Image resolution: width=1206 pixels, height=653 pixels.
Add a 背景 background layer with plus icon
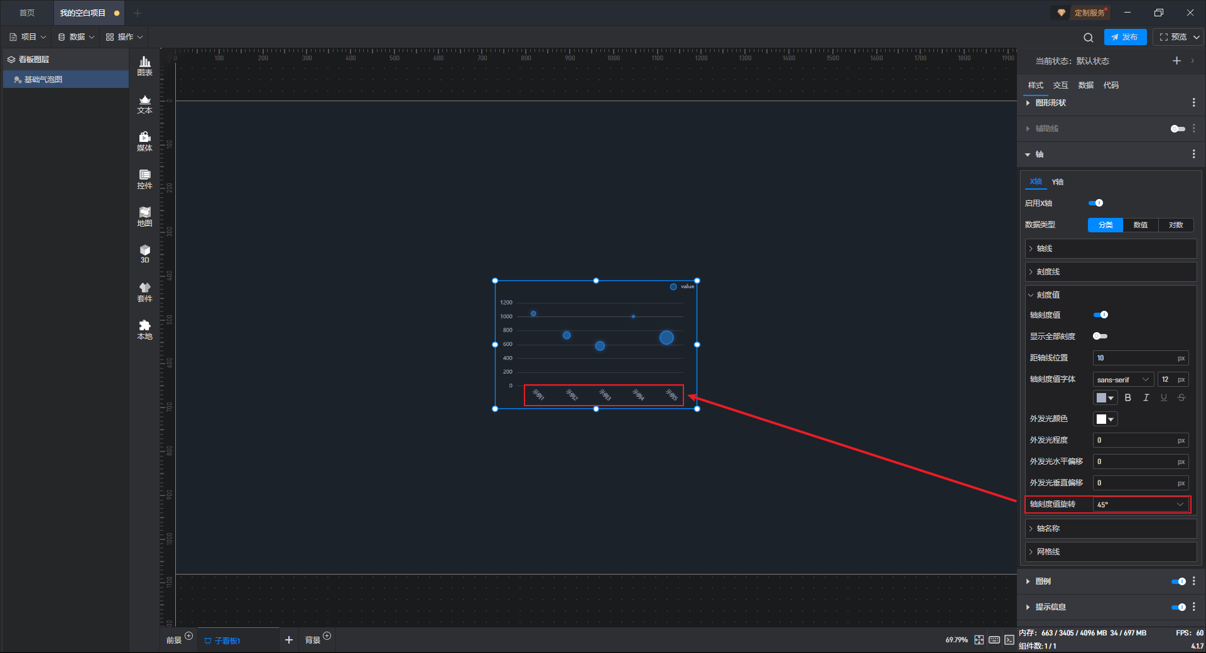(327, 636)
